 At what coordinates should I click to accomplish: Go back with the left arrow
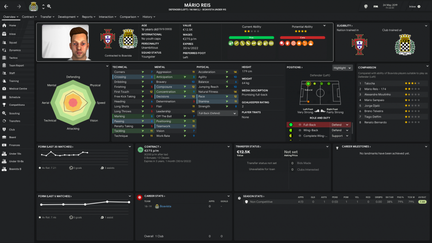coord(6,6)
